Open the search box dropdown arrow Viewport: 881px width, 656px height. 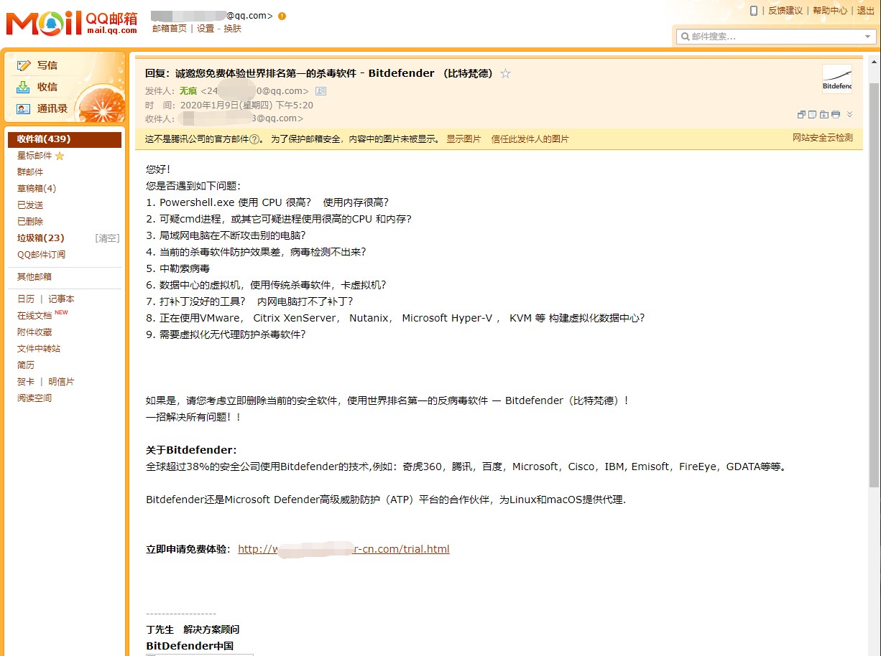pyautogui.click(x=868, y=36)
